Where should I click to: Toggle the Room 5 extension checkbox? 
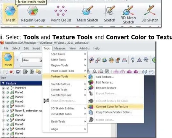click(x=7, y=111)
